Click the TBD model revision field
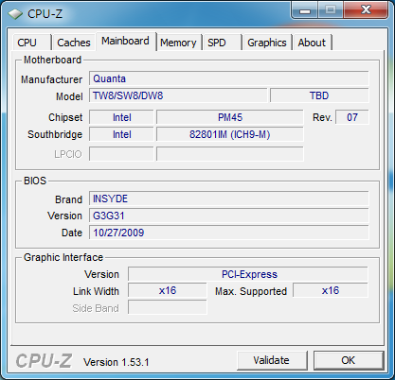Image resolution: width=395 pixels, height=380 pixels. pos(319,95)
